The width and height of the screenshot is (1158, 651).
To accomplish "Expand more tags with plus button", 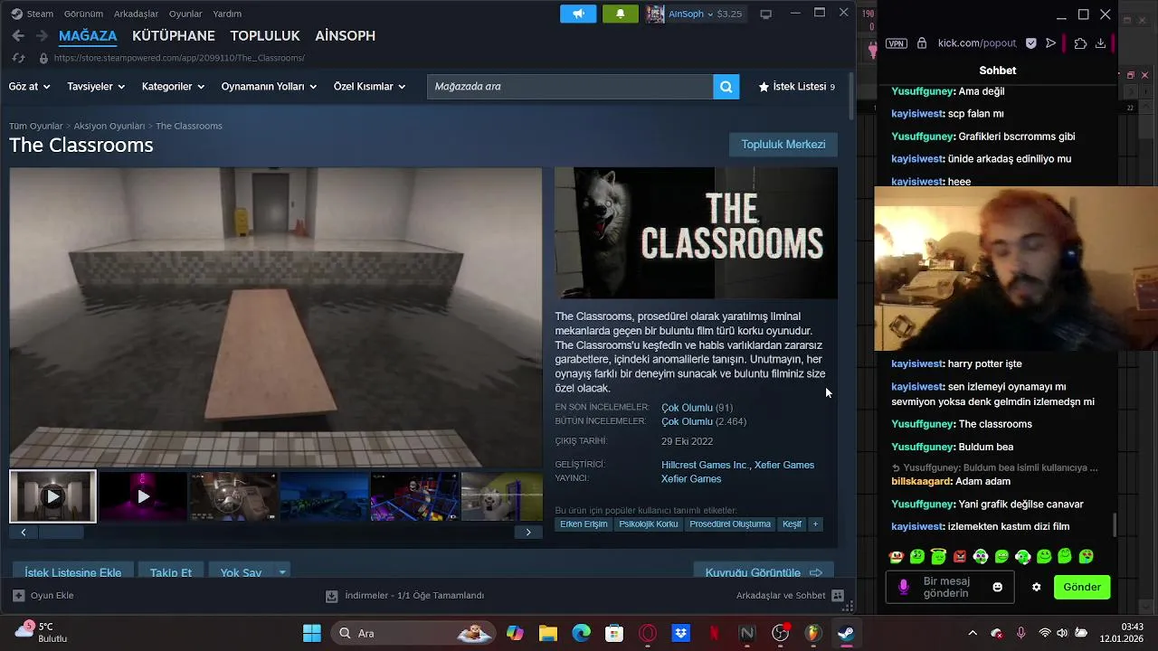I will [815, 524].
